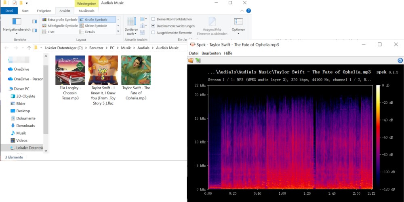Select the Wiedergeben contextual tab

(86, 4)
